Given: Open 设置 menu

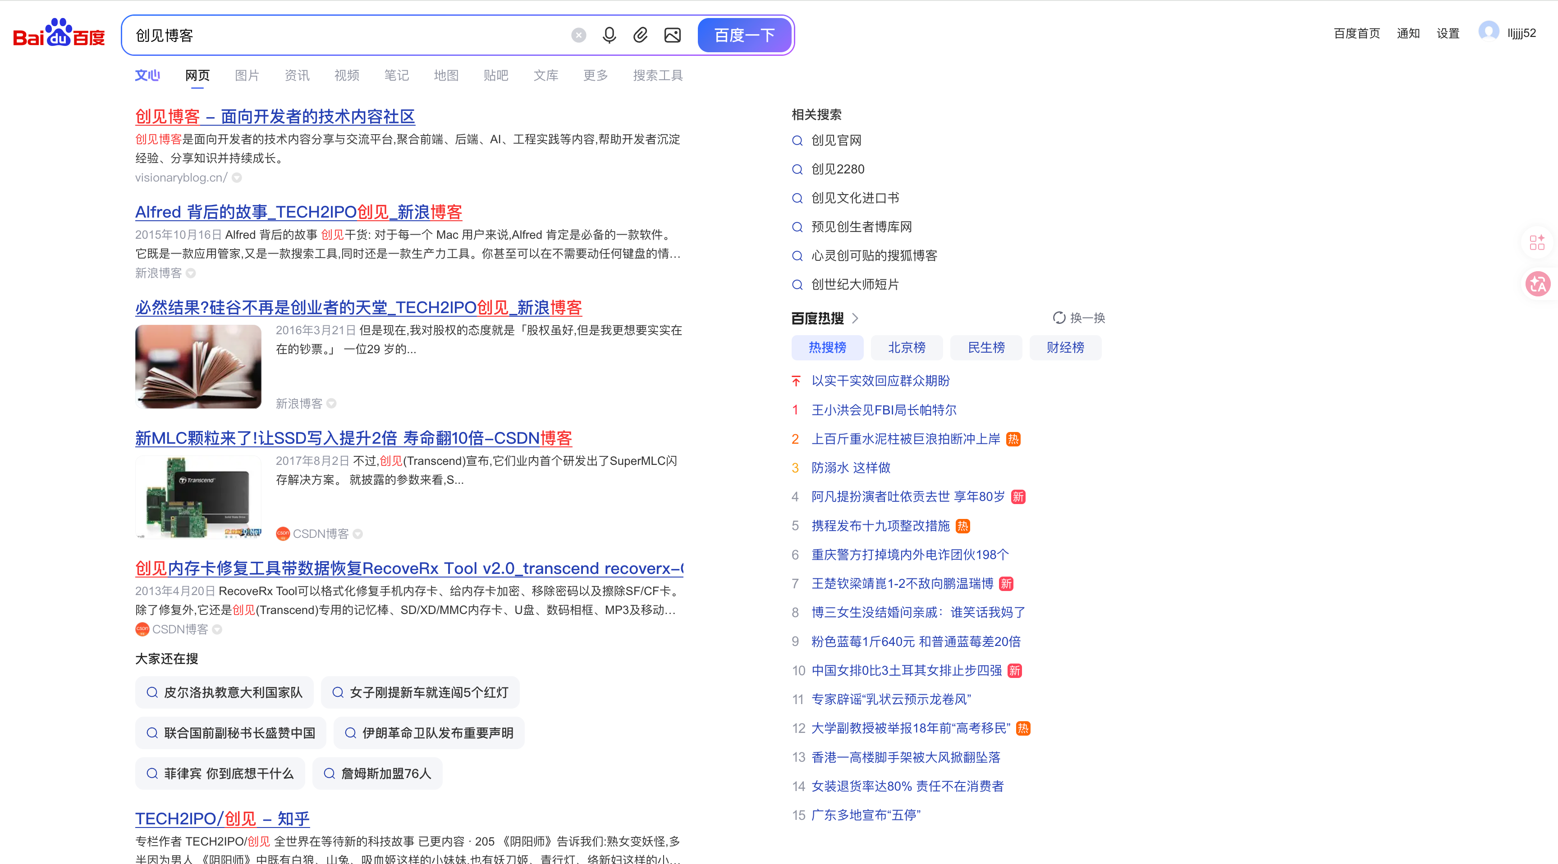Looking at the screenshot, I should 1448,33.
